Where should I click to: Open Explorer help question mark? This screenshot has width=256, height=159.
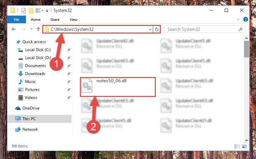(246, 19)
